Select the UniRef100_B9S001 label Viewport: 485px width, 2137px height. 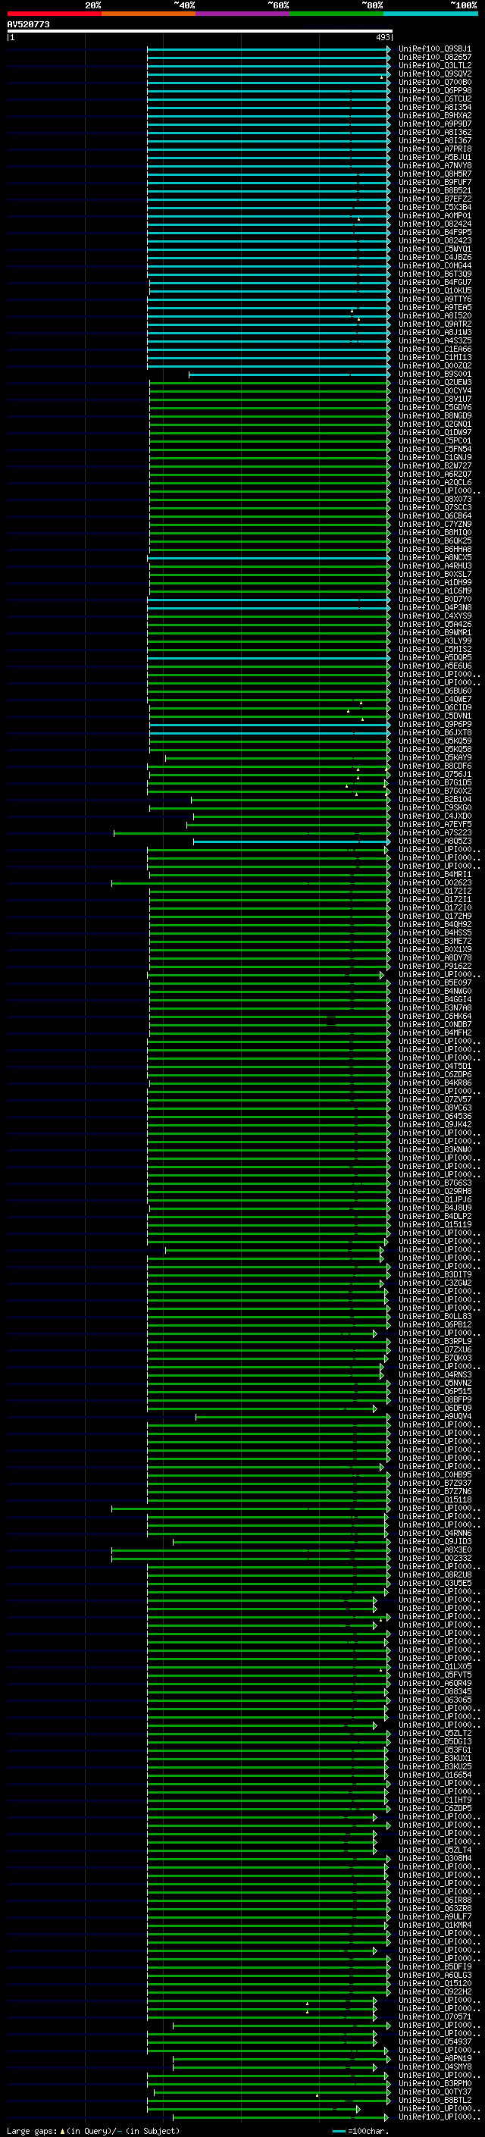click(x=435, y=374)
